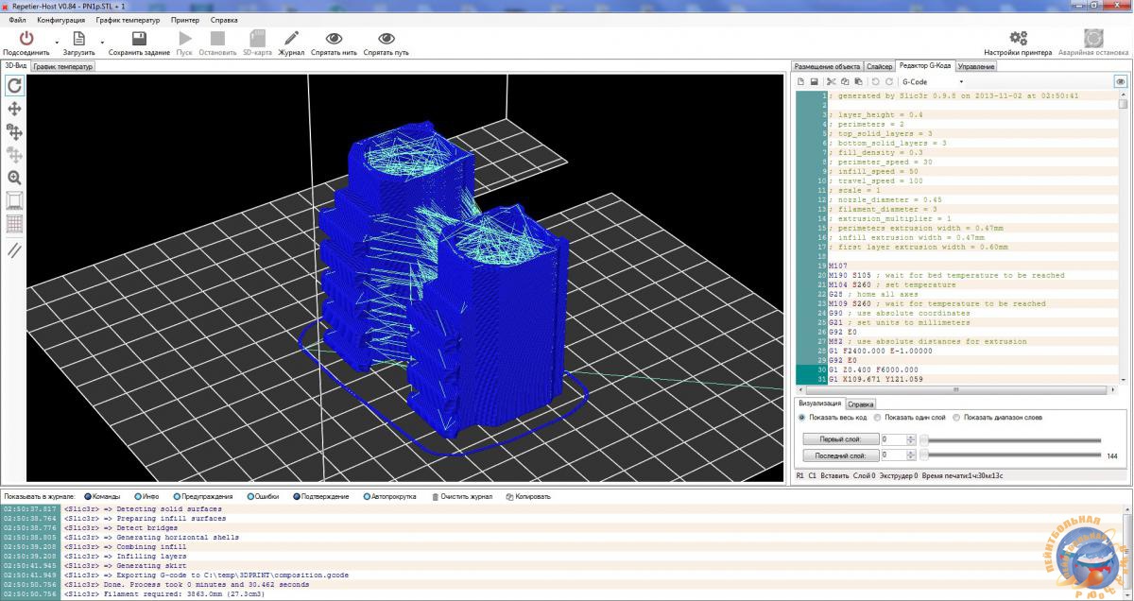Click the save disk icon in G-code editor
Image resolution: width=1134 pixels, height=601 pixels.
pos(814,82)
